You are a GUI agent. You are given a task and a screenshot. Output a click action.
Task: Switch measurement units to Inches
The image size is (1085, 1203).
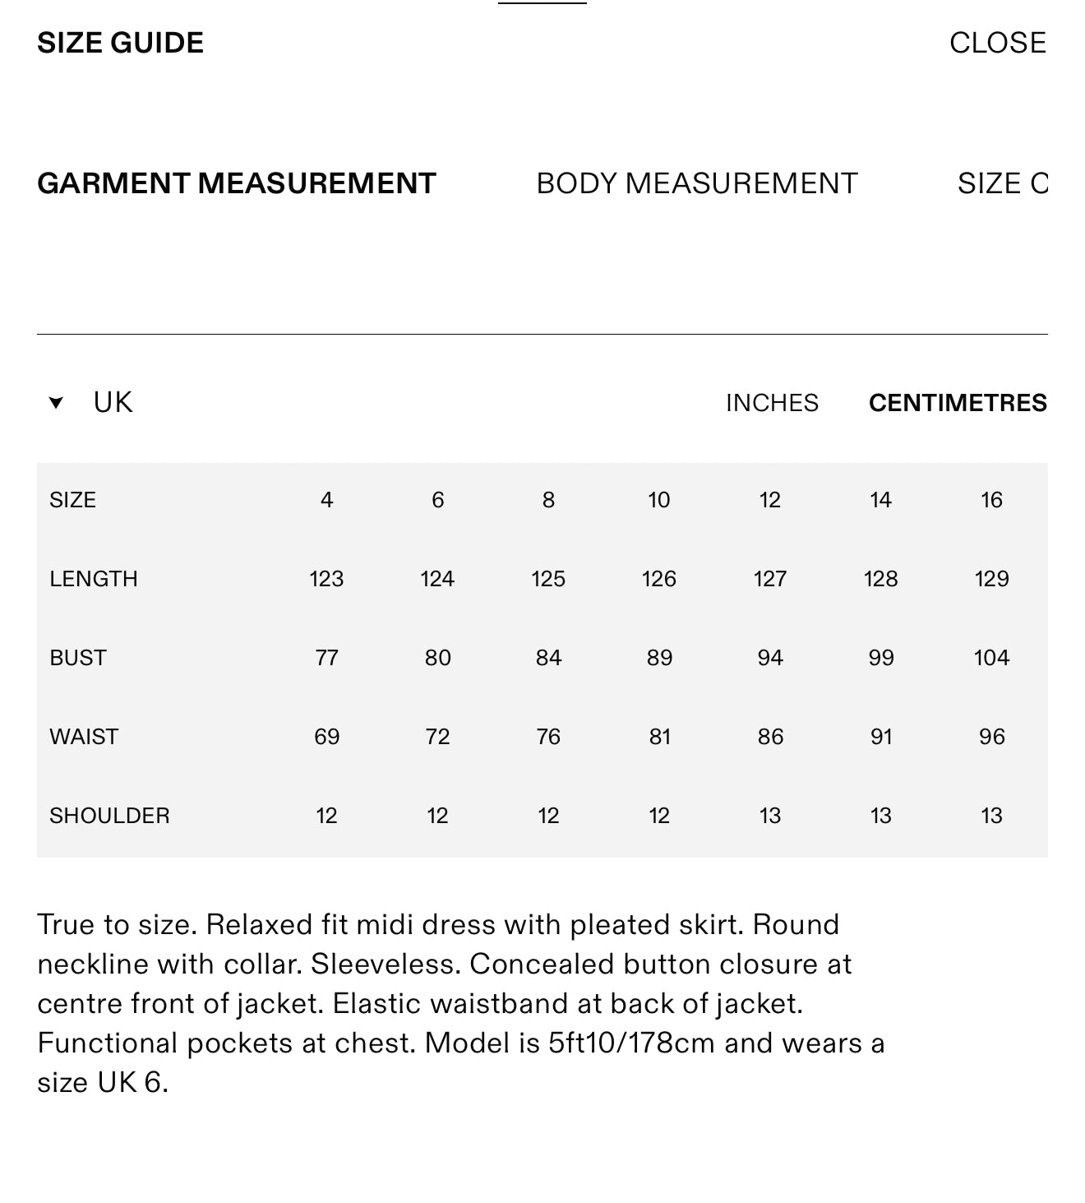coord(772,403)
